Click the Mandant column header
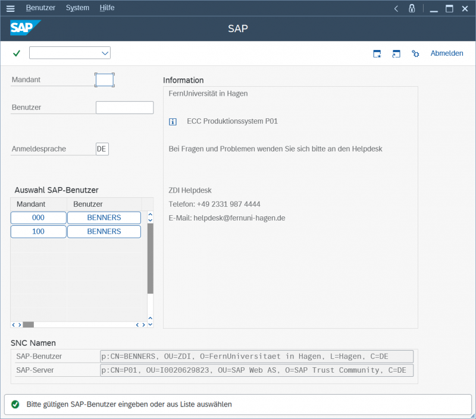The width and height of the screenshot is (476, 419). coord(39,204)
